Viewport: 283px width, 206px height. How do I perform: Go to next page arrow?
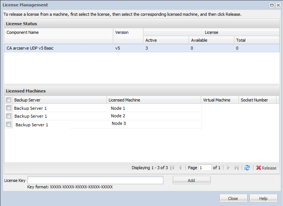click(x=228, y=168)
